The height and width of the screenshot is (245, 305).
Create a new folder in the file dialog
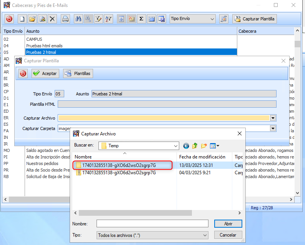tap(204, 146)
